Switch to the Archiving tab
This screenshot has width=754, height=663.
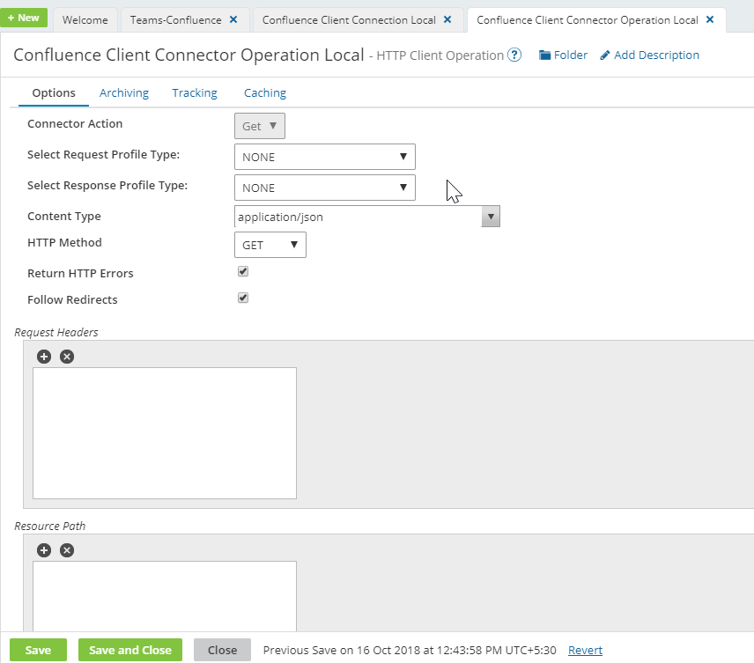pyautogui.click(x=124, y=92)
